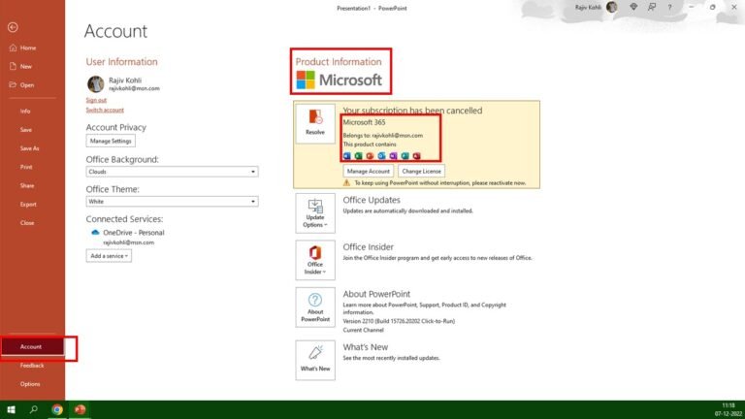Click the profile photo under User Information
Screen dimensions: 745x419
pyautogui.click(x=95, y=84)
